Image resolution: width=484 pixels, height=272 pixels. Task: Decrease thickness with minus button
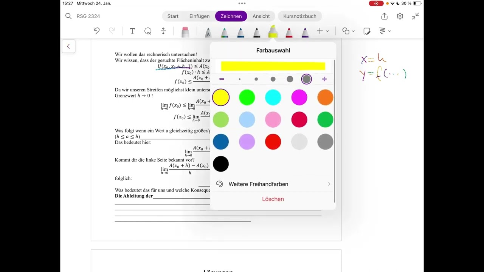tap(222, 79)
